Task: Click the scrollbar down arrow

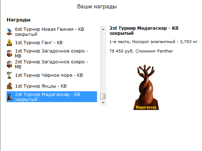Action: (x=103, y=103)
